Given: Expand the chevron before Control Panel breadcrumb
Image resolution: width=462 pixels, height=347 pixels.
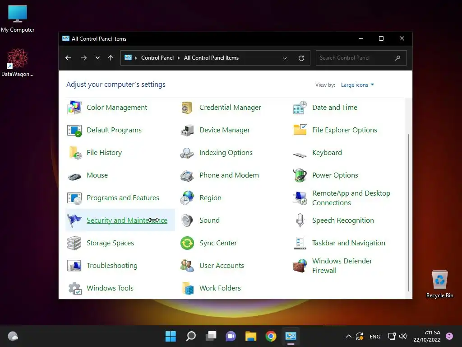Looking at the screenshot, I should coord(136,58).
